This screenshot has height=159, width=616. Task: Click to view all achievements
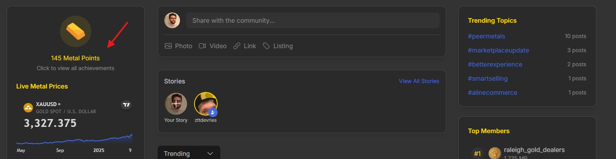click(x=76, y=68)
